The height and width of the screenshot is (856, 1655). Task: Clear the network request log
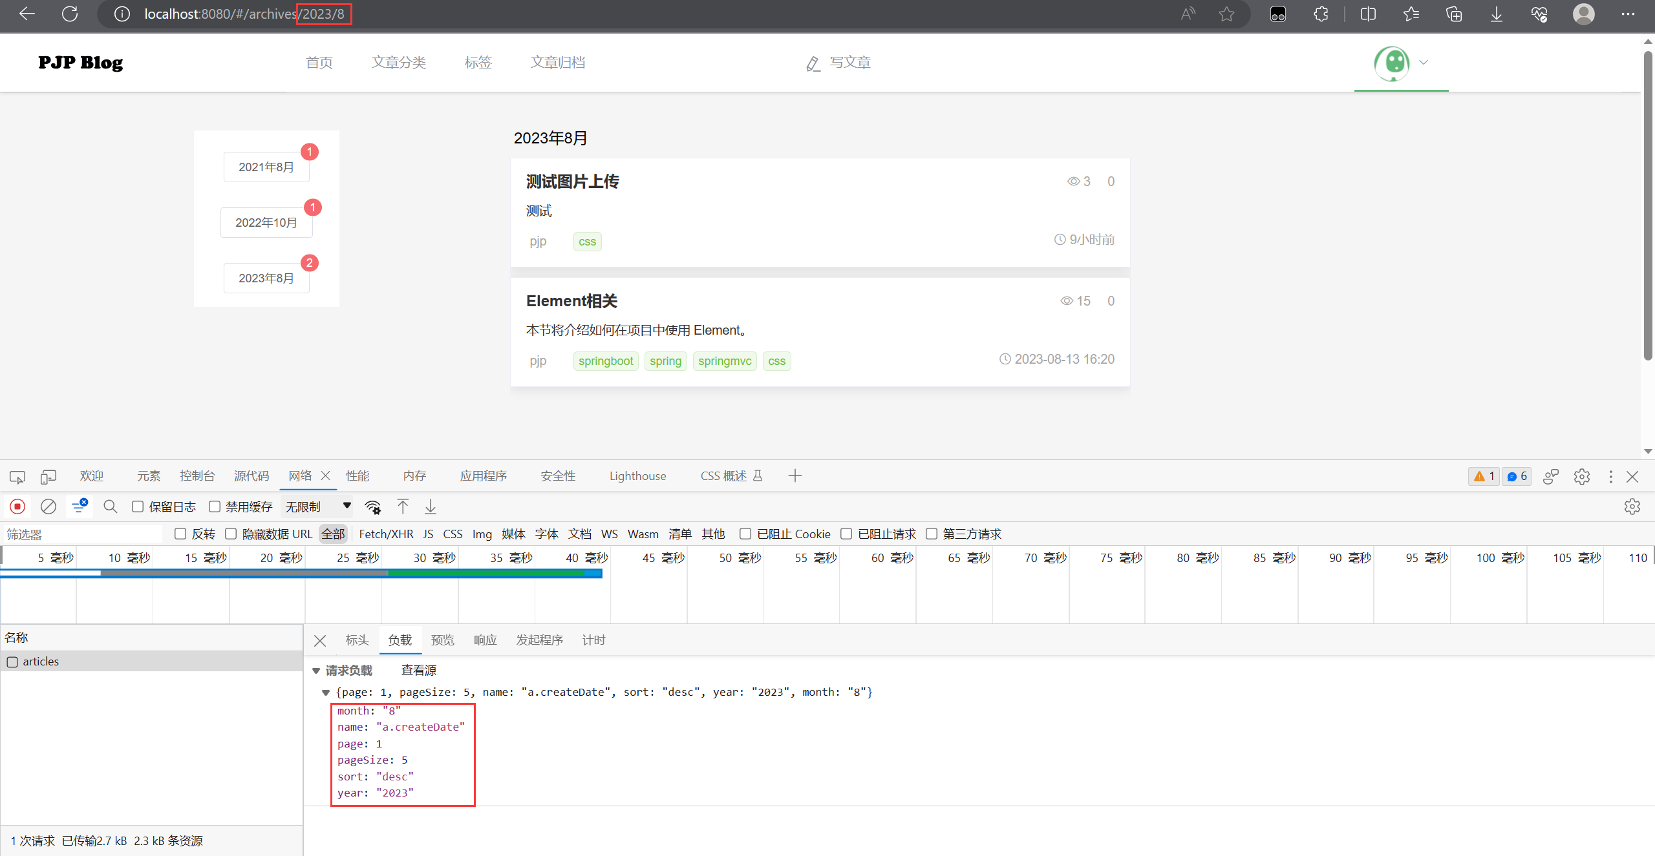click(48, 506)
